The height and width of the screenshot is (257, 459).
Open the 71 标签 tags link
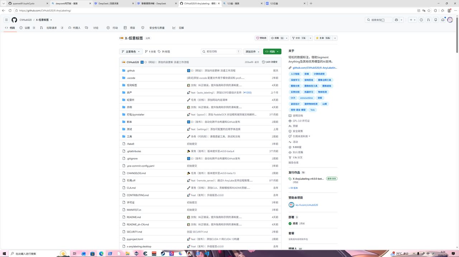pyautogui.click(x=164, y=51)
